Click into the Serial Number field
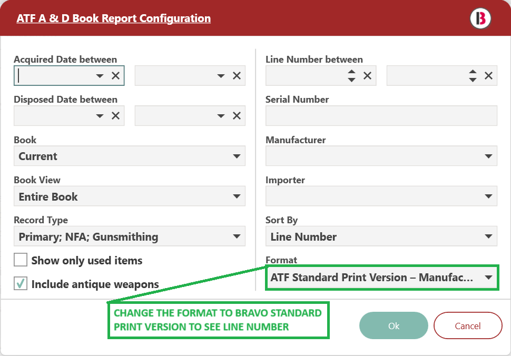Viewport: 511px width, 356px height. coord(381,116)
